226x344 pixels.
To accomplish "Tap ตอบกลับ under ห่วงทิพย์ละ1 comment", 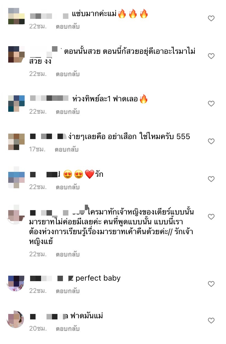I will coord(68,112).
